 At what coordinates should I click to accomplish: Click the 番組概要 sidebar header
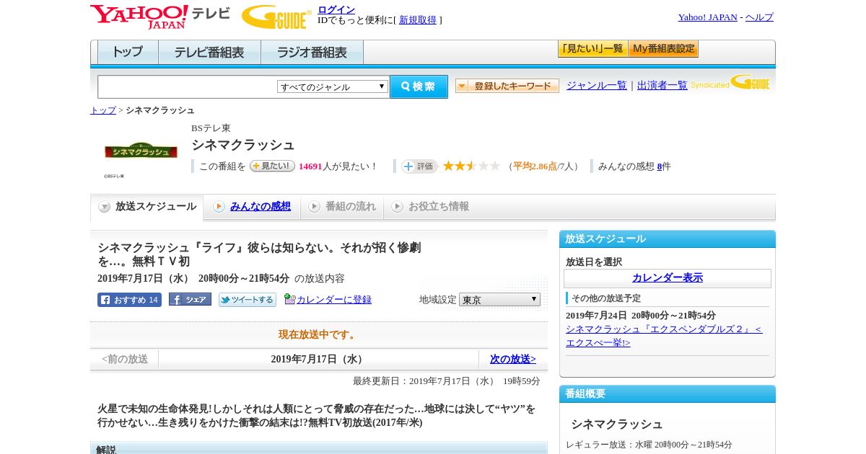(668, 394)
